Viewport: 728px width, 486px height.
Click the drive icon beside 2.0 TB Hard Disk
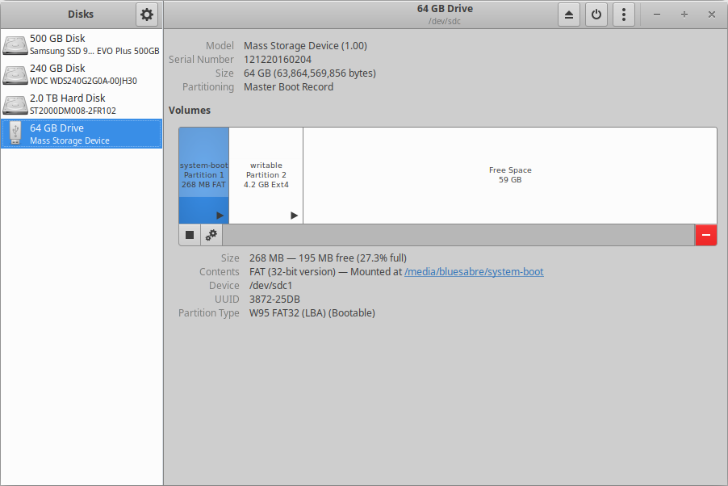[15, 103]
